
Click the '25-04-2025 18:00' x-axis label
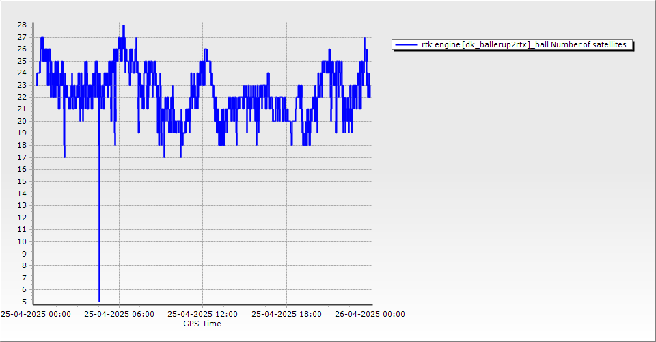click(286, 314)
